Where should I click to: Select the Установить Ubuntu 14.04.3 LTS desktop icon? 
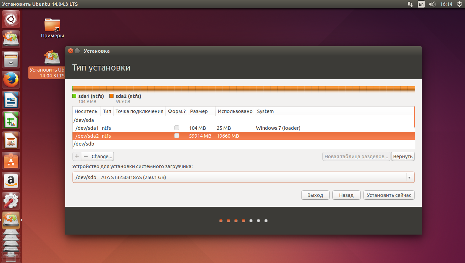[47, 65]
